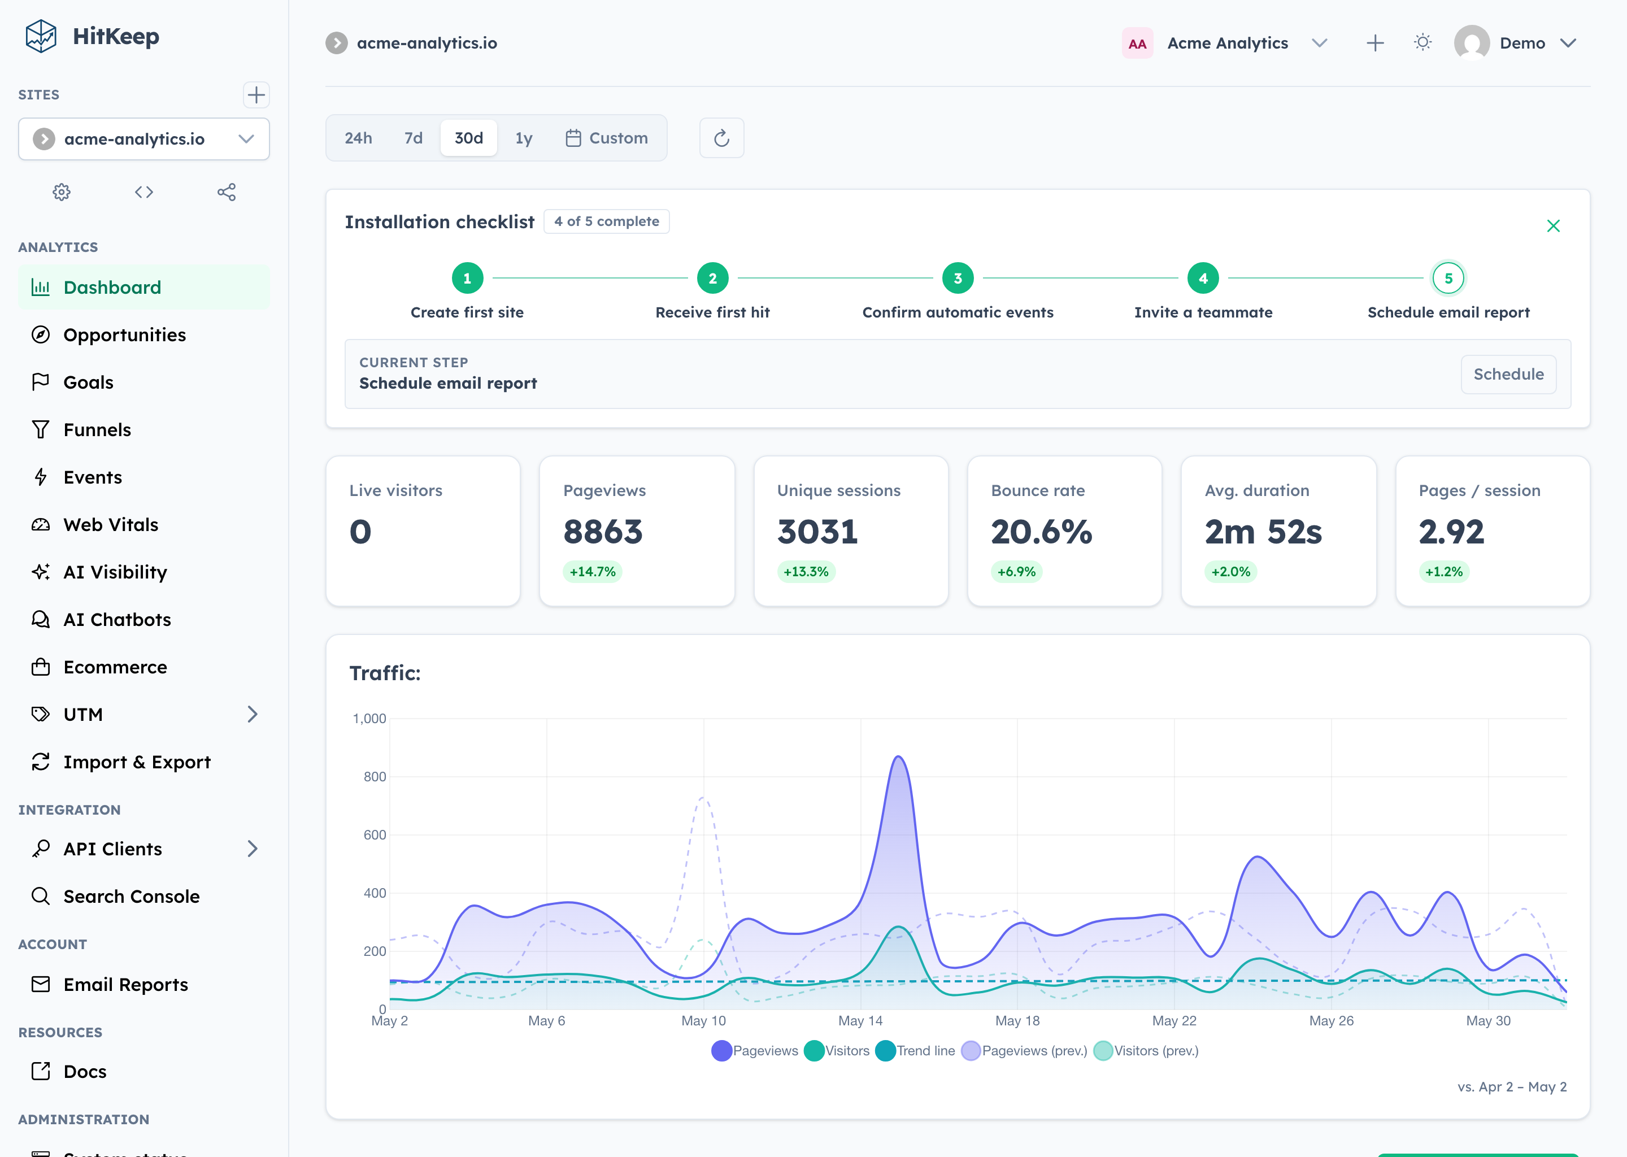The height and width of the screenshot is (1157, 1627).
Task: Click the Docs external link icon
Action: (x=41, y=1071)
